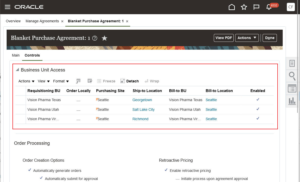Open Seattle bill-to link for Vision Pharma Texas
This screenshot has width=300, height=182.
211,100
